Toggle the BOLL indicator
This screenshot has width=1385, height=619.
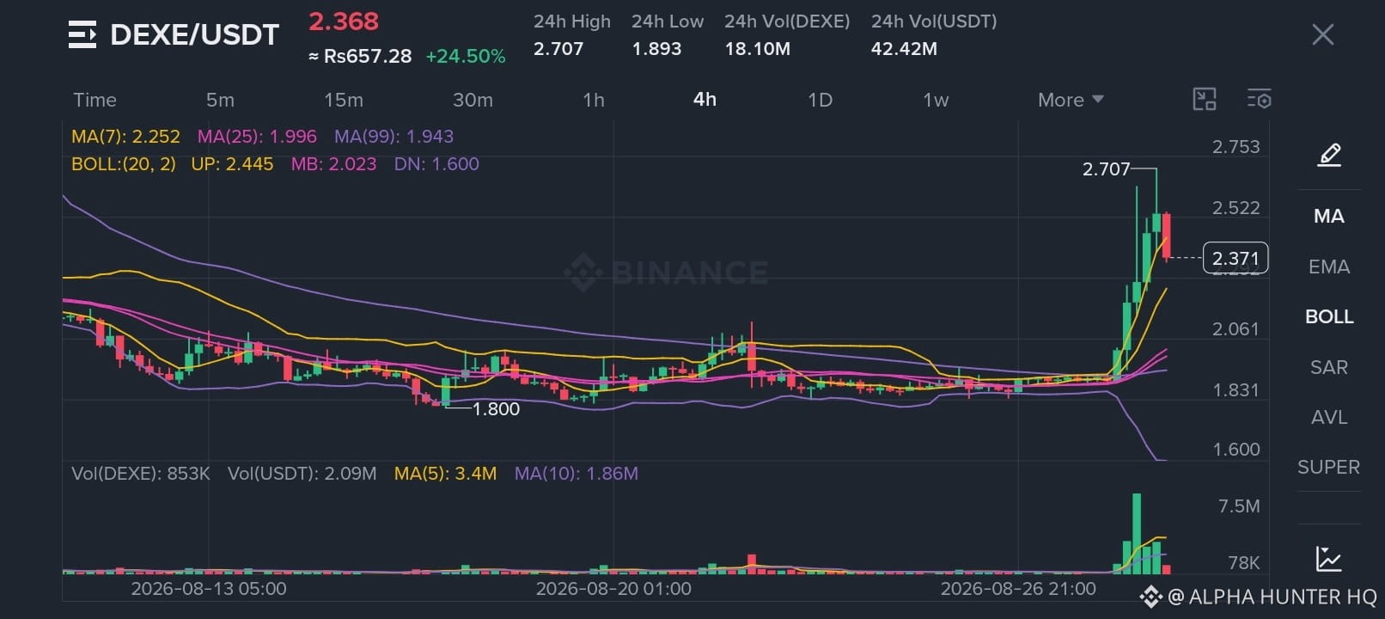point(1329,317)
